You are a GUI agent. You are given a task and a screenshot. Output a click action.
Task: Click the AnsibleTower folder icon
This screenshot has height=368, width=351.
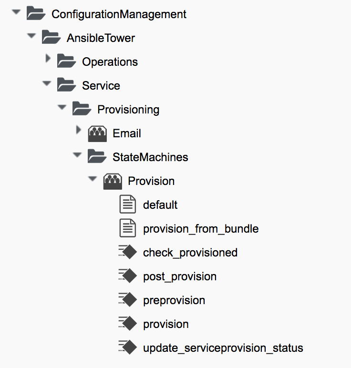click(51, 38)
